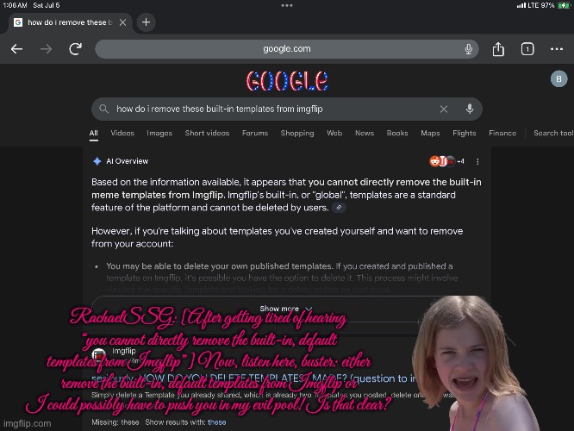Click the iOS status bar three dots
The image size is (574, 431).
point(287,5)
